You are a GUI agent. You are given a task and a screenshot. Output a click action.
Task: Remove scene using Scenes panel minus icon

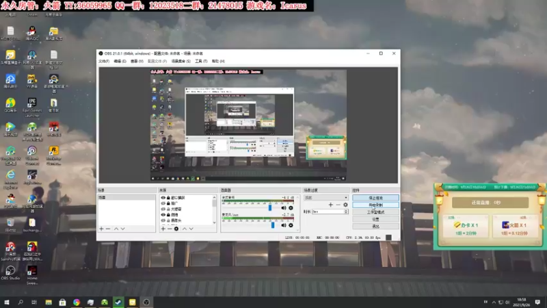click(108, 229)
